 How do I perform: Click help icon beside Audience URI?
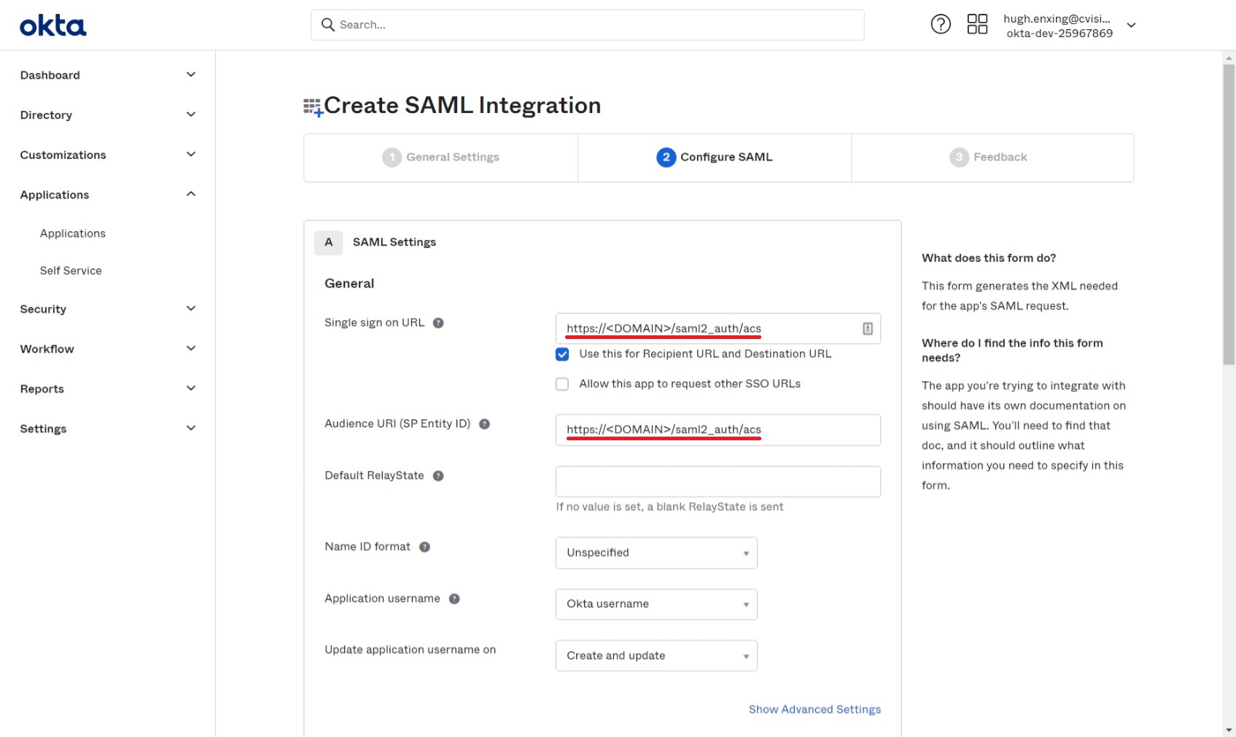coord(484,424)
